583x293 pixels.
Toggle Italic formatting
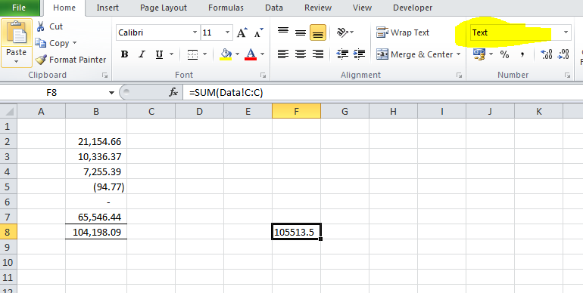142,55
